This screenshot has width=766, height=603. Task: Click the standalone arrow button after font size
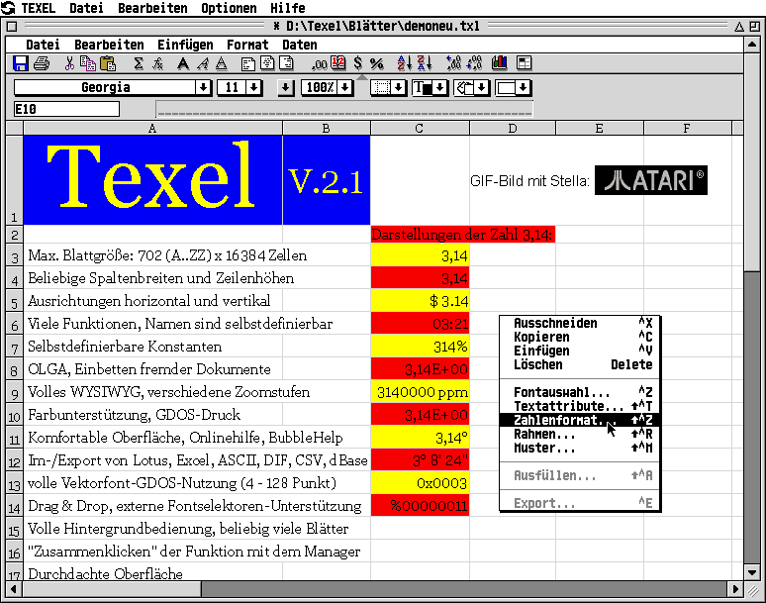coord(286,87)
